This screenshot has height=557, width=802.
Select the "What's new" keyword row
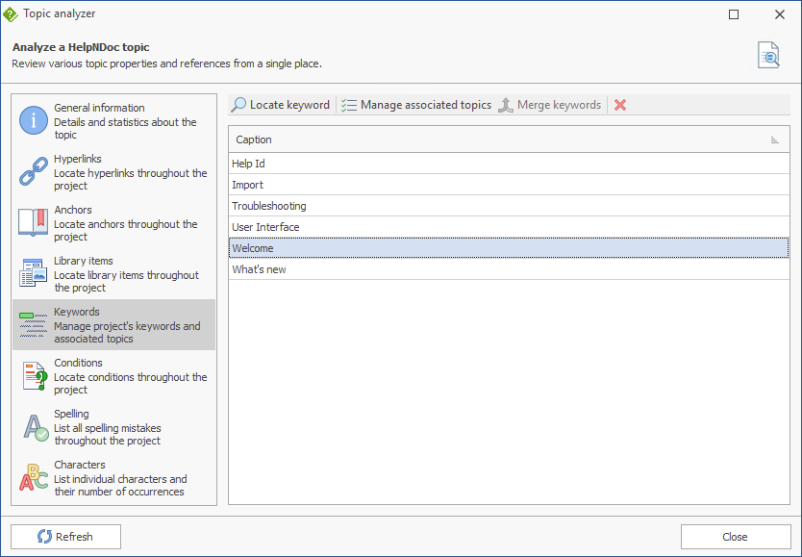509,269
